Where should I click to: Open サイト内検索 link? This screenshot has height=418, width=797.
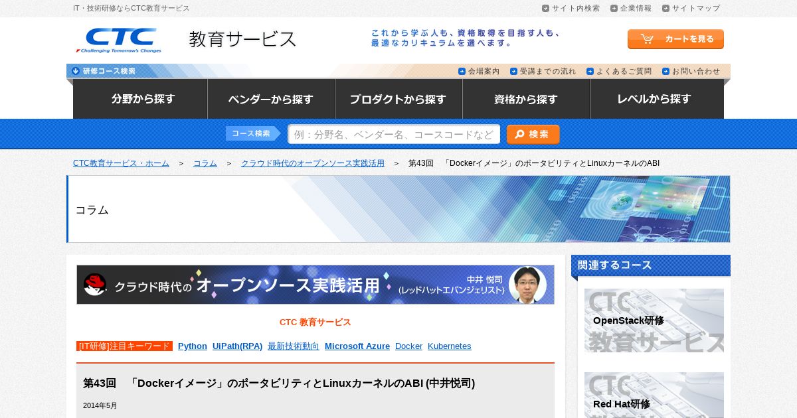click(x=575, y=8)
